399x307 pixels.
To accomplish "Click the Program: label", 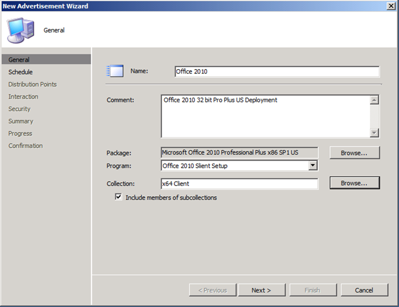I will pyautogui.click(x=119, y=166).
